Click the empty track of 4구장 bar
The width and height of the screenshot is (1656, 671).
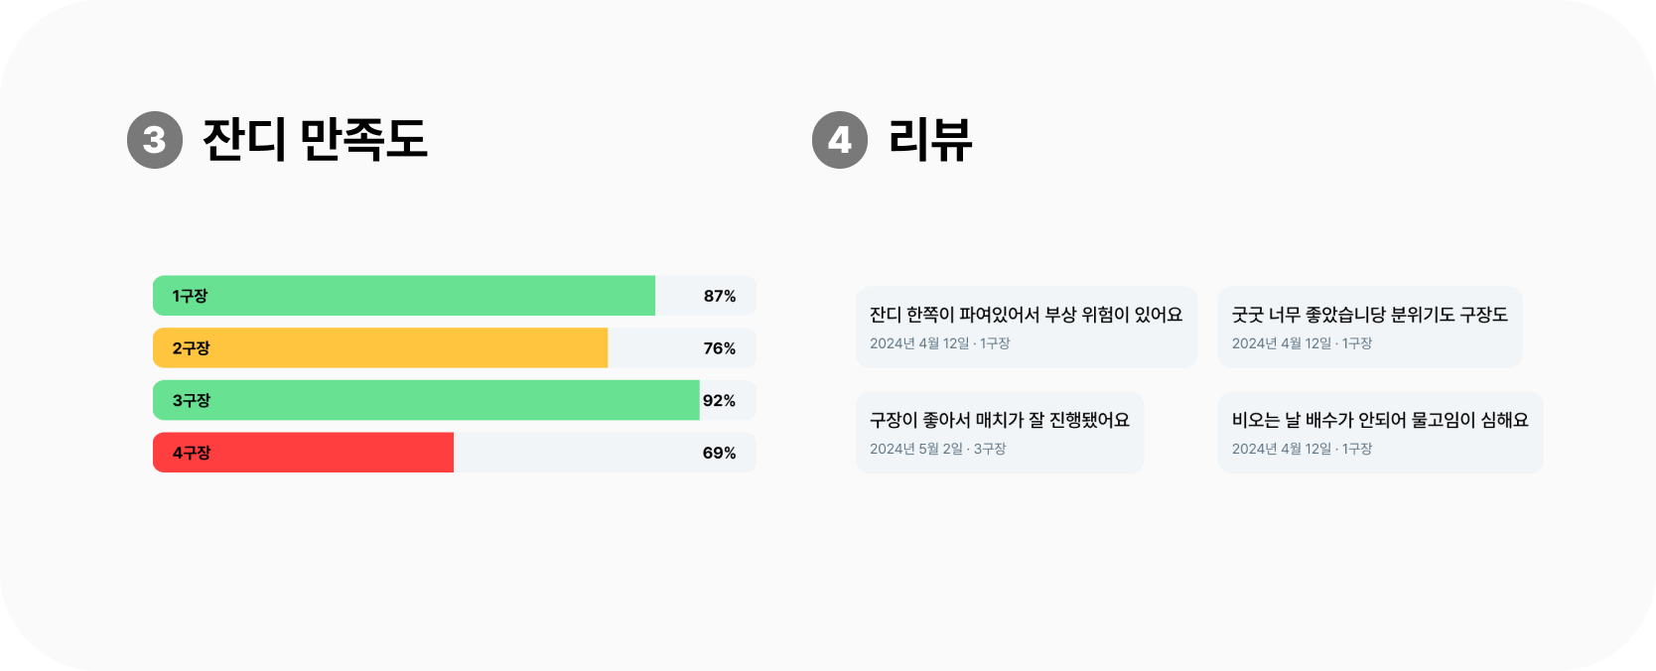(x=605, y=453)
